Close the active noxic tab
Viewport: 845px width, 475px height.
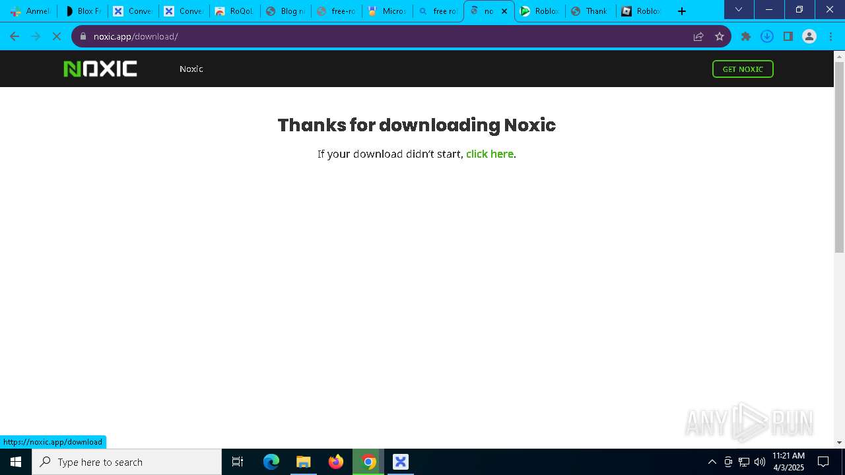point(504,11)
